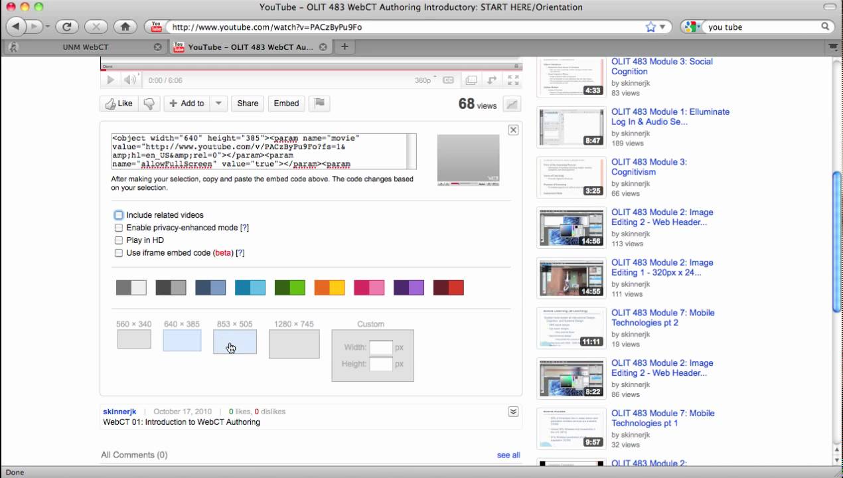The image size is (843, 478).
Task: Click the custom Width field
Action: pyautogui.click(x=381, y=347)
